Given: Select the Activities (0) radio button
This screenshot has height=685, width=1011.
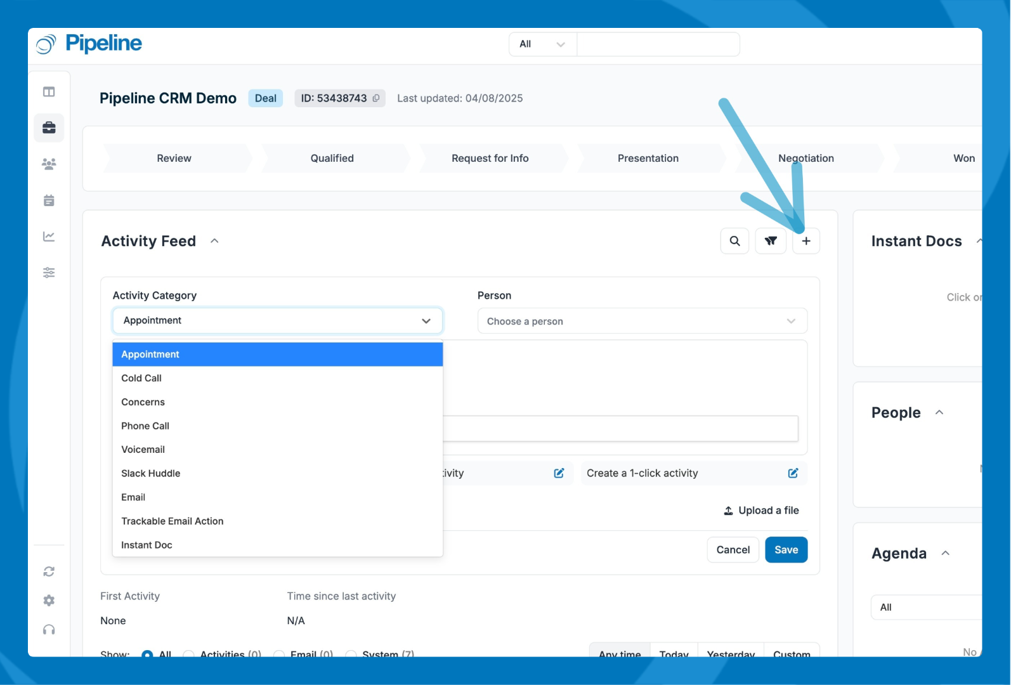Looking at the screenshot, I should (188, 653).
